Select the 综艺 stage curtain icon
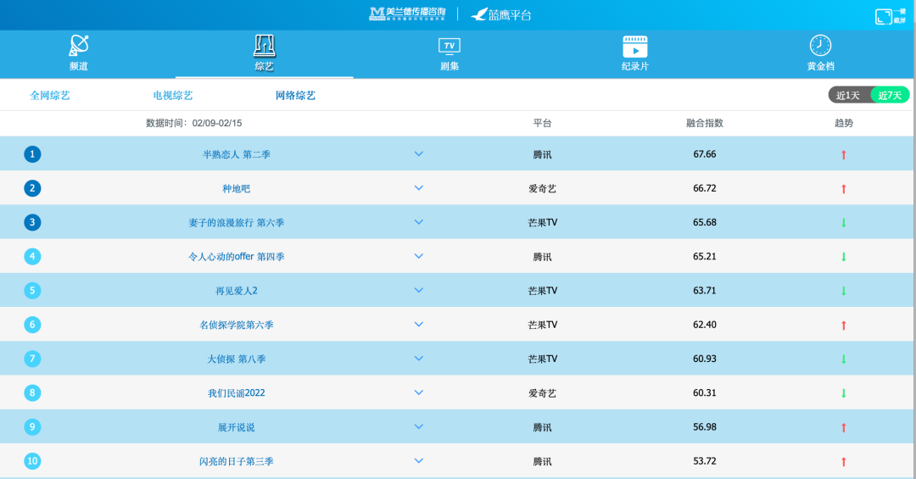 coord(264,46)
